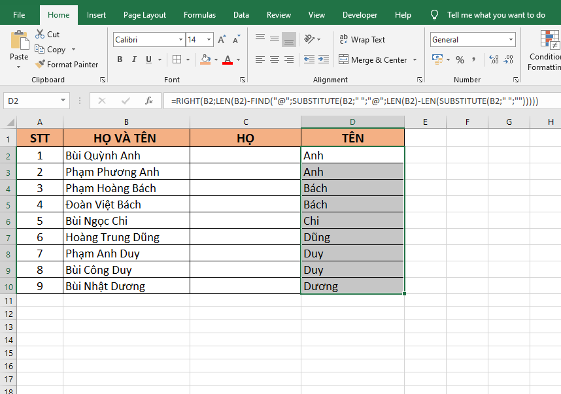Open the File tab
The height and width of the screenshot is (394, 561).
tap(19, 15)
